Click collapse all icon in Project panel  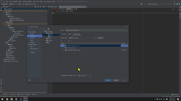click(40, 7)
